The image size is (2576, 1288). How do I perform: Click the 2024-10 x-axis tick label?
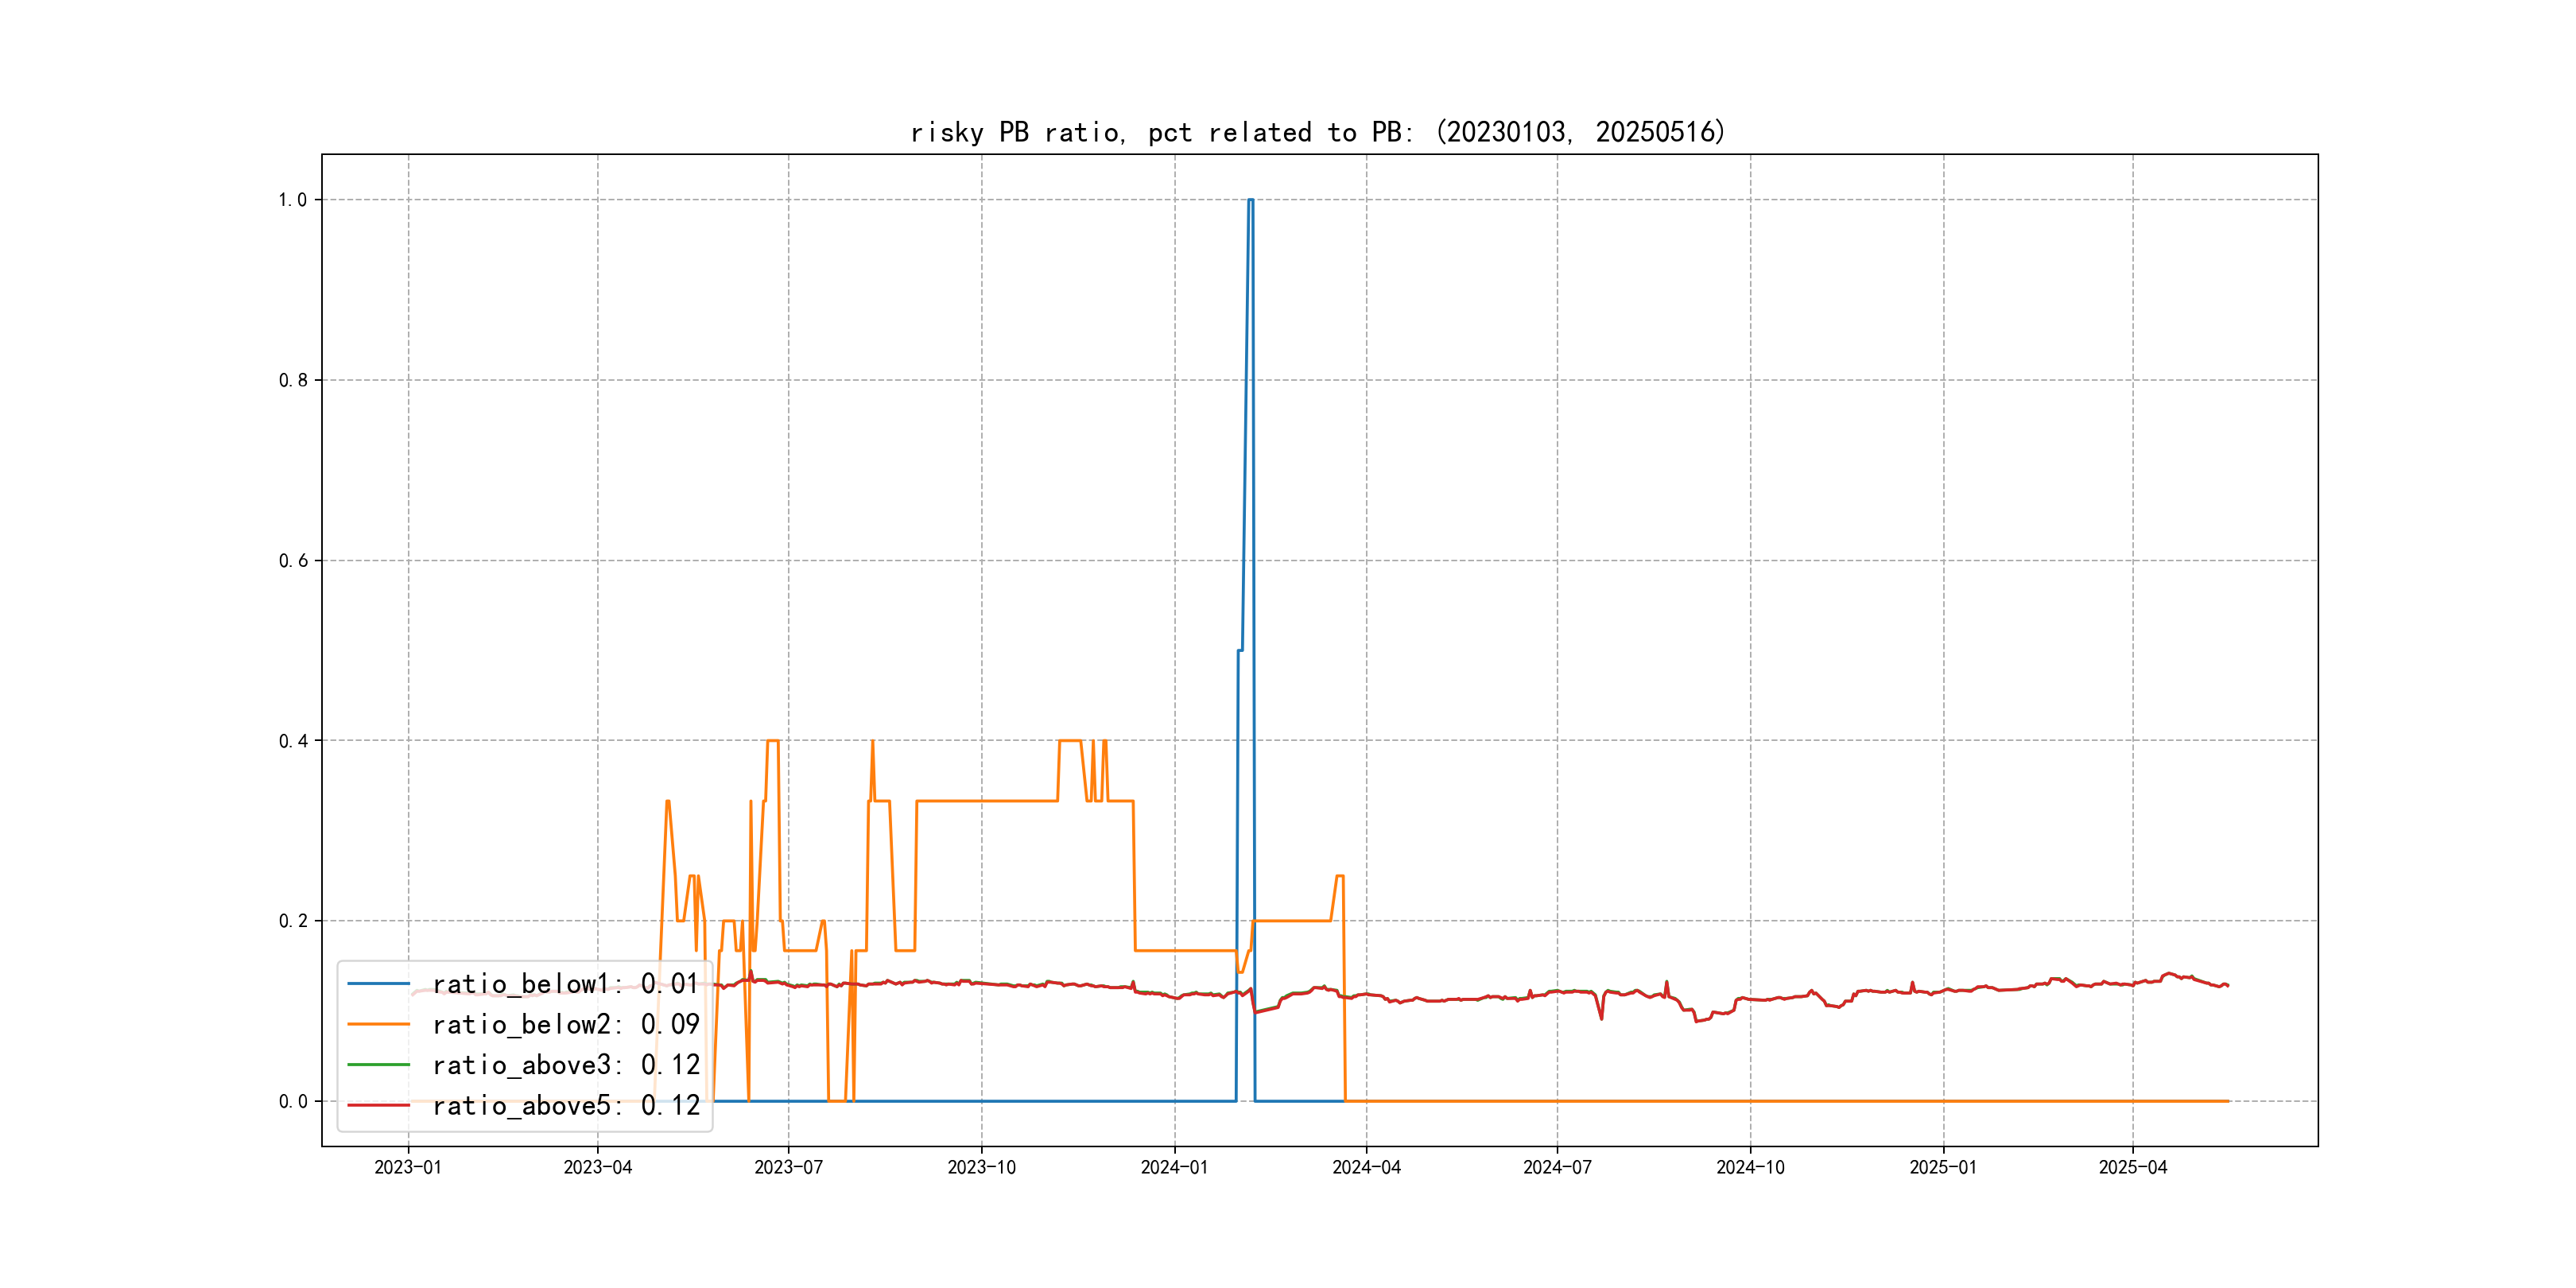point(1750,1167)
